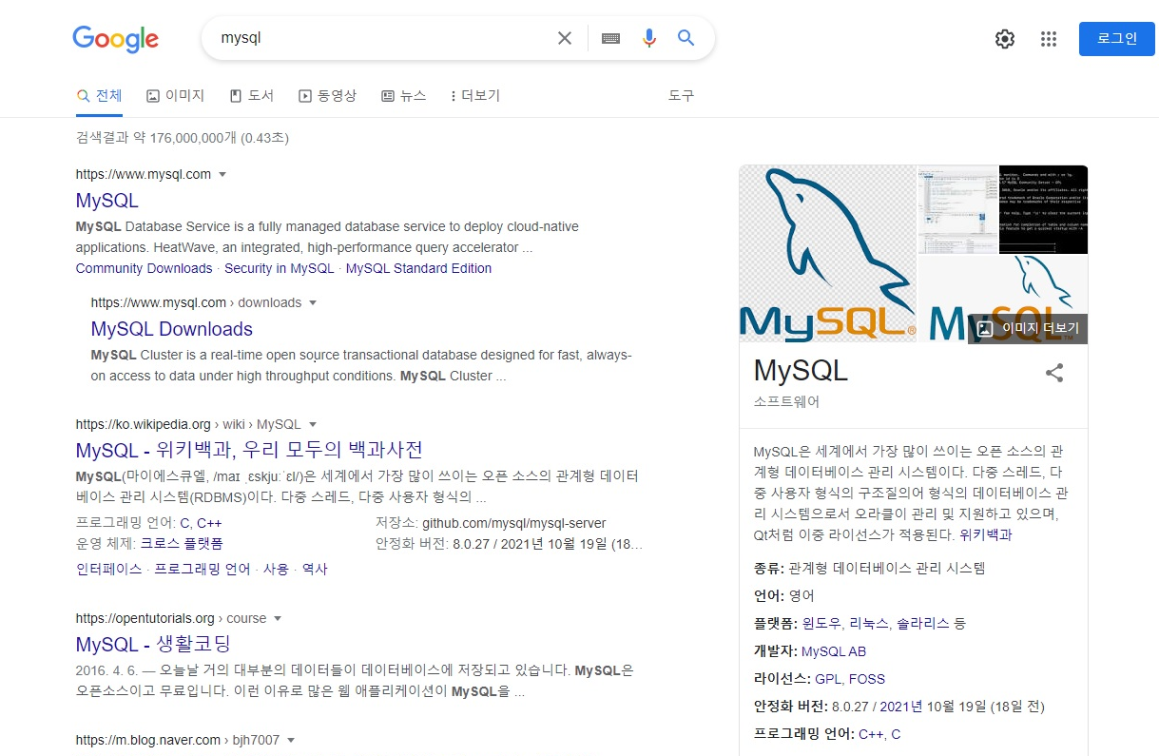Open the MySQL - 생활코딩 result
The height and width of the screenshot is (756, 1159).
tap(154, 644)
